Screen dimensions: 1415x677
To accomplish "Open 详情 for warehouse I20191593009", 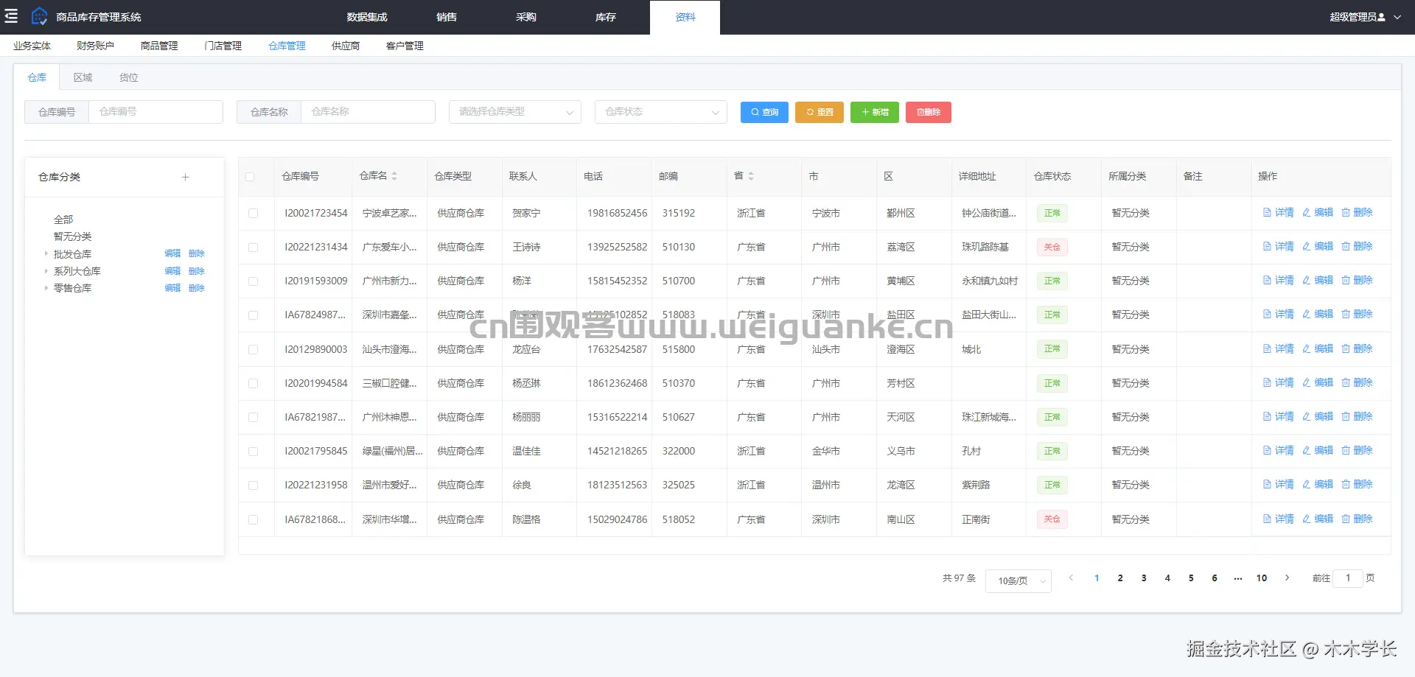I will [x=1279, y=281].
